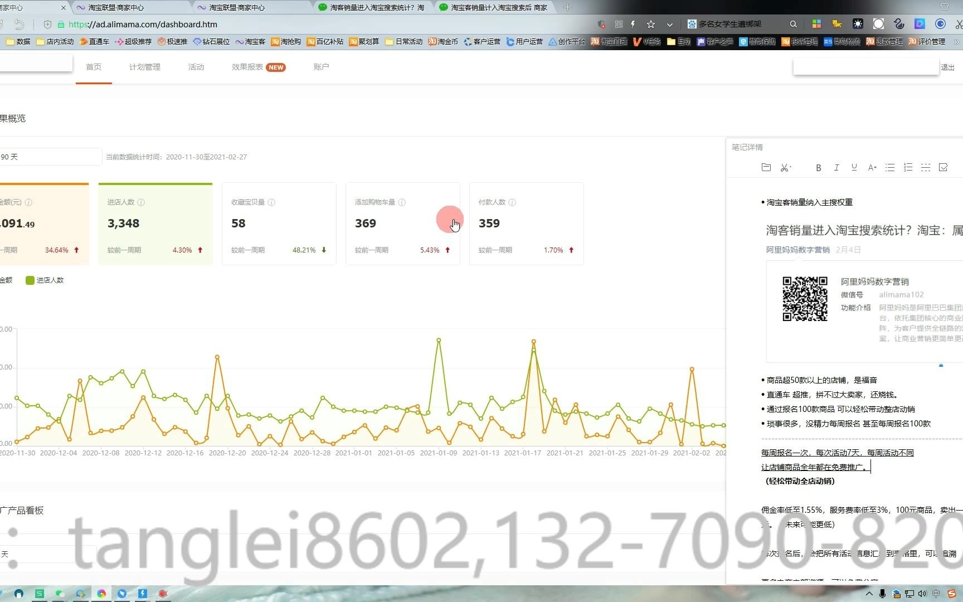
Task: Open font size dropdown in note toolbar
Action: (x=872, y=168)
